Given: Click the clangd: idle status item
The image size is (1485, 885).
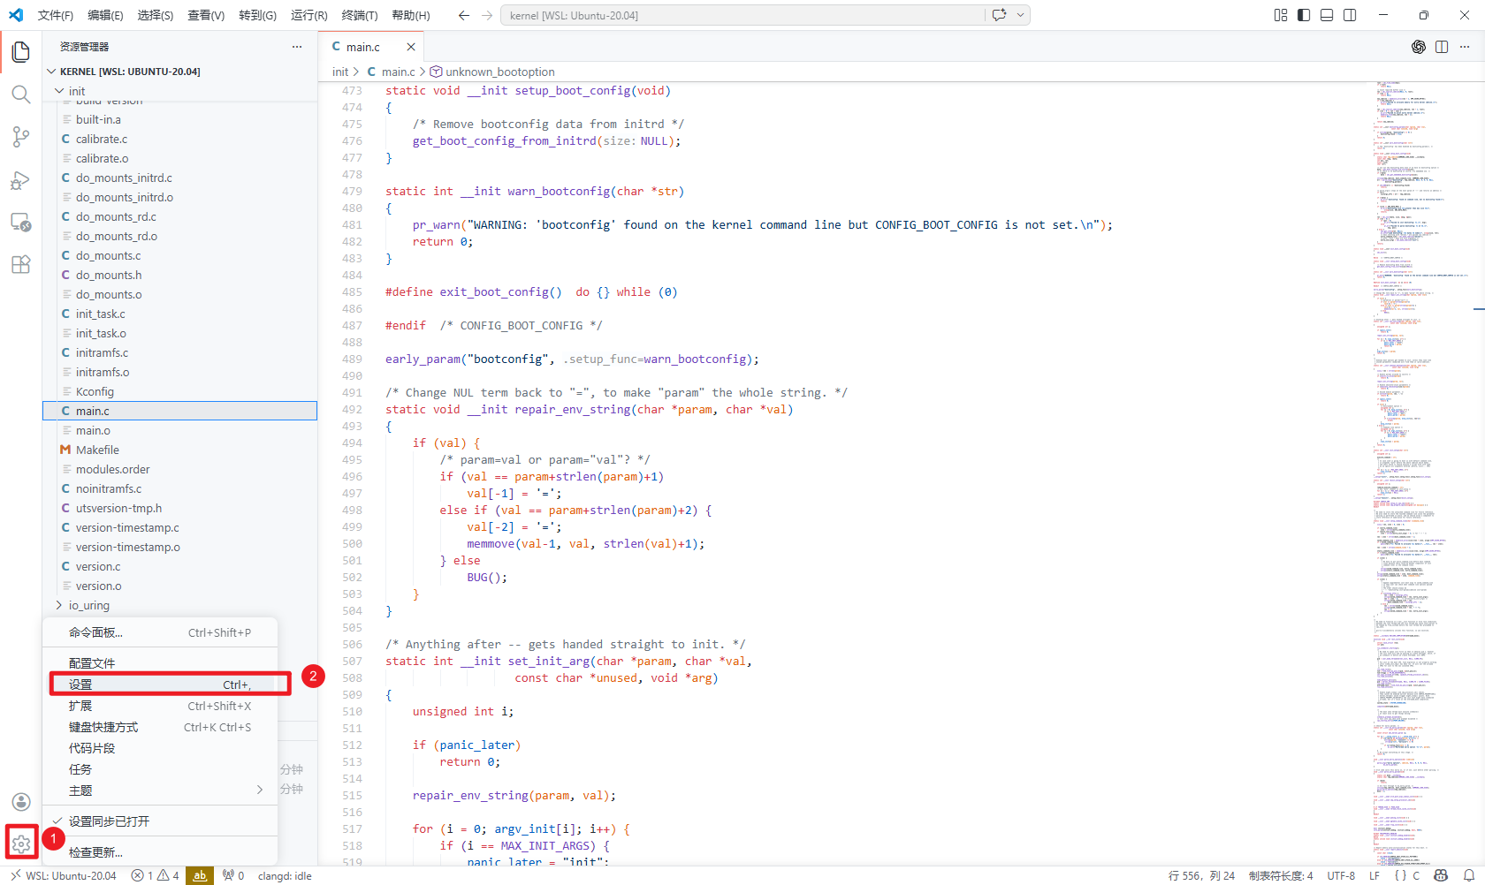Looking at the screenshot, I should [285, 876].
